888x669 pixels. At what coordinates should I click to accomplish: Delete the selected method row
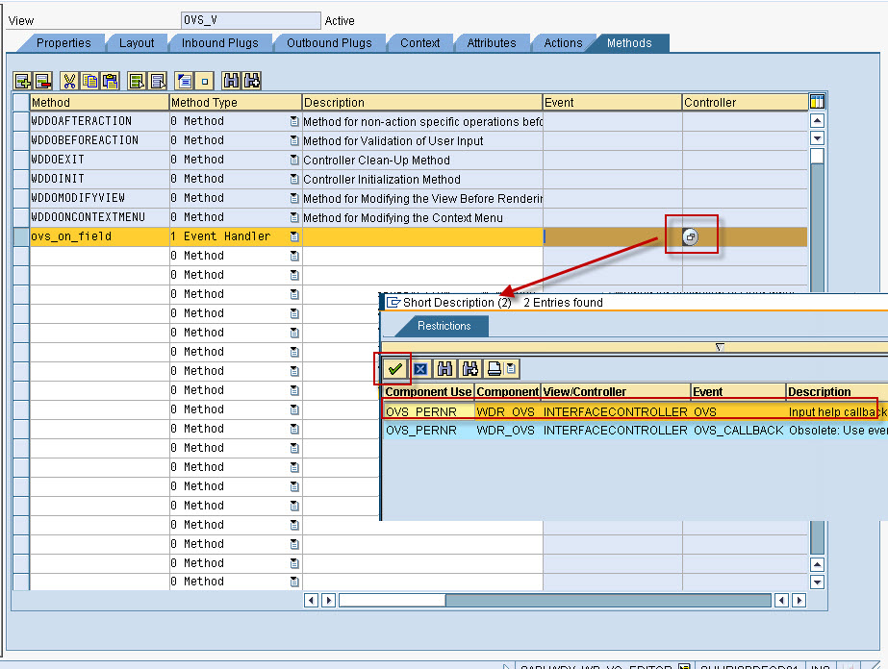(x=42, y=81)
